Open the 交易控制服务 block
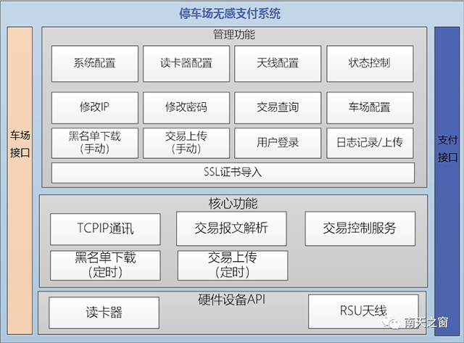The width and height of the screenshot is (464, 343). tap(360, 228)
